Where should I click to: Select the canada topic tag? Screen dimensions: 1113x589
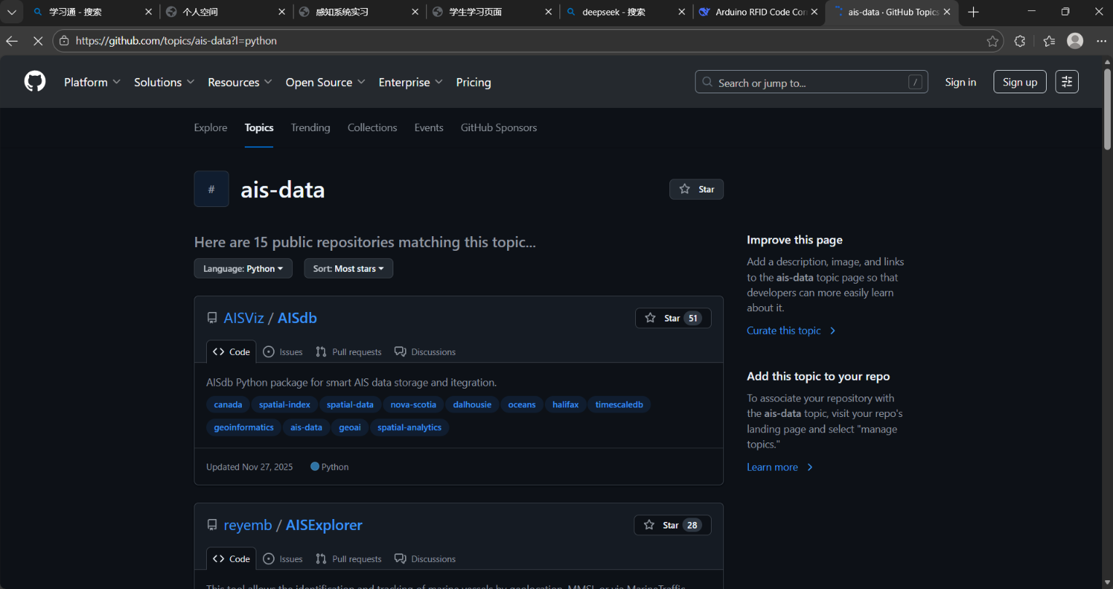pyautogui.click(x=228, y=405)
